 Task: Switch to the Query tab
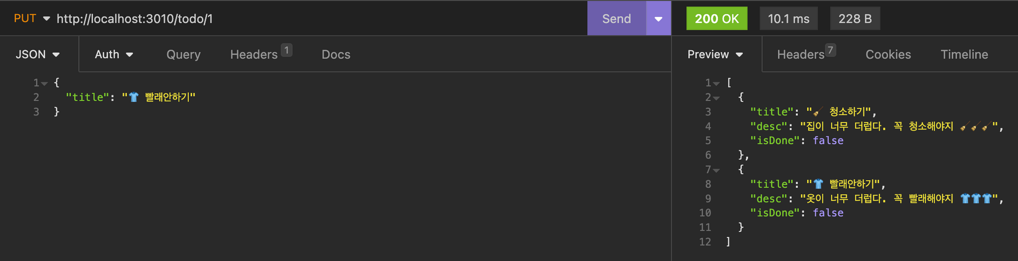click(x=183, y=54)
